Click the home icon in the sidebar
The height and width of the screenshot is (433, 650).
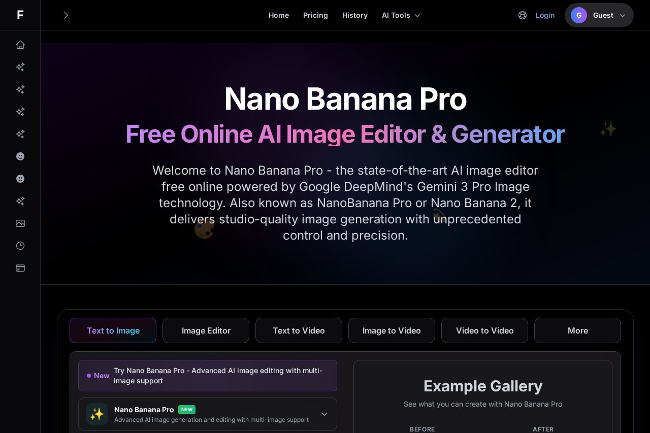[20, 45]
